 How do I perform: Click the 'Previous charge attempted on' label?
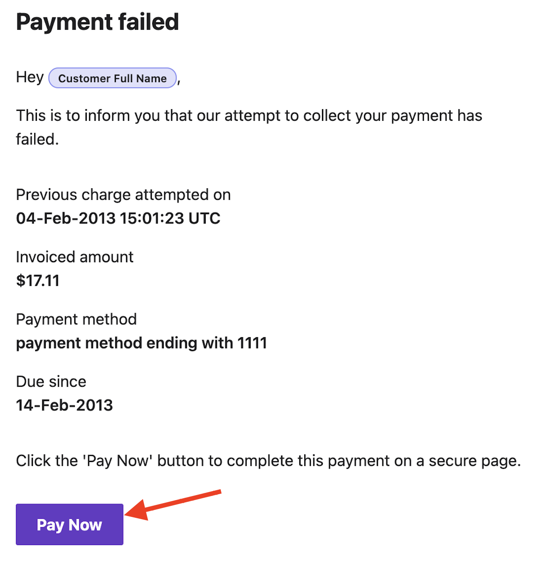(123, 195)
